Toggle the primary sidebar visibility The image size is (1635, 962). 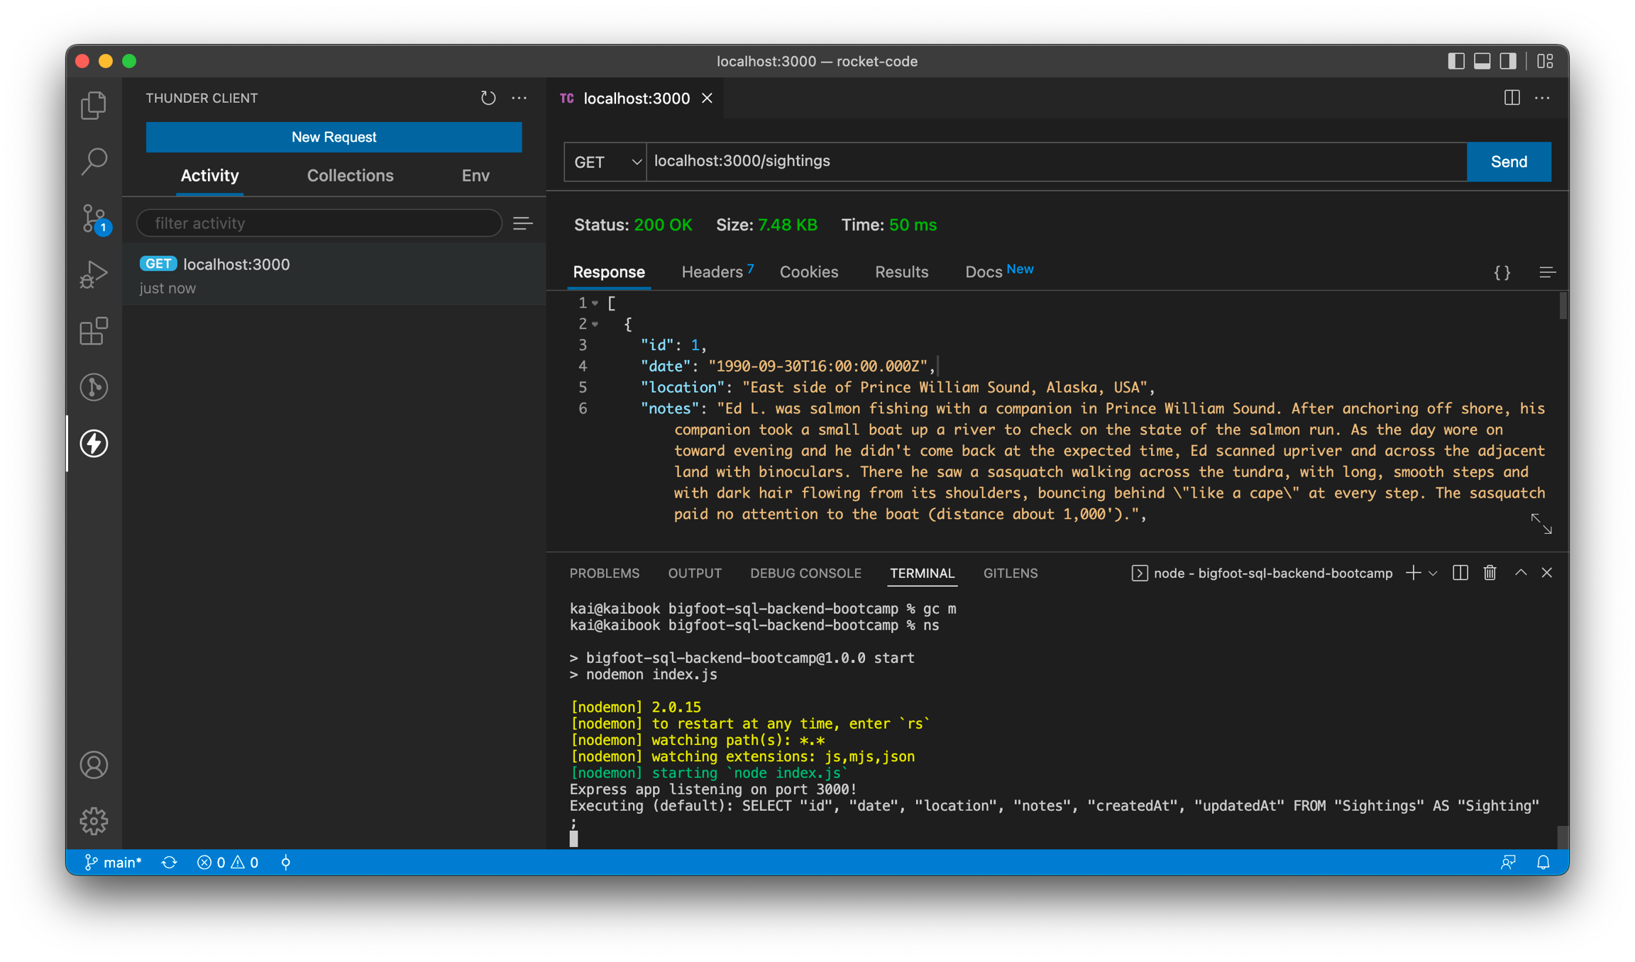[1455, 61]
